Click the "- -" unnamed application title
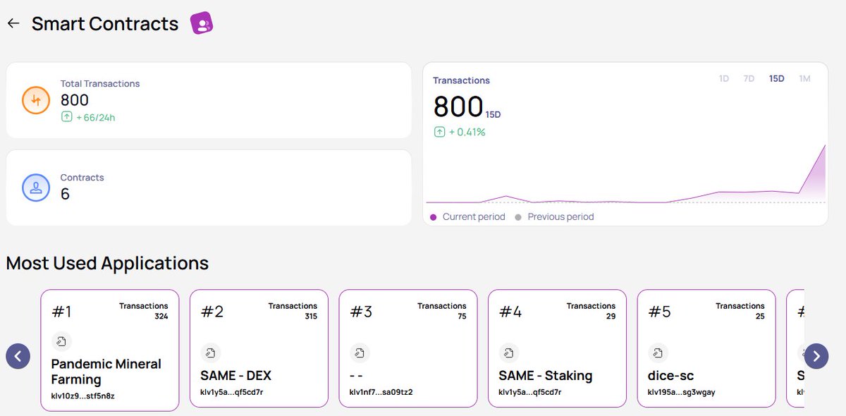846x416 pixels. pyautogui.click(x=356, y=376)
